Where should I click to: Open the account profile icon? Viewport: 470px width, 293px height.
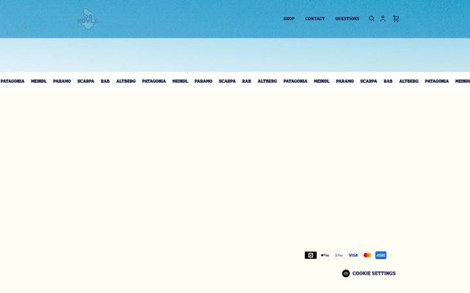[383, 18]
